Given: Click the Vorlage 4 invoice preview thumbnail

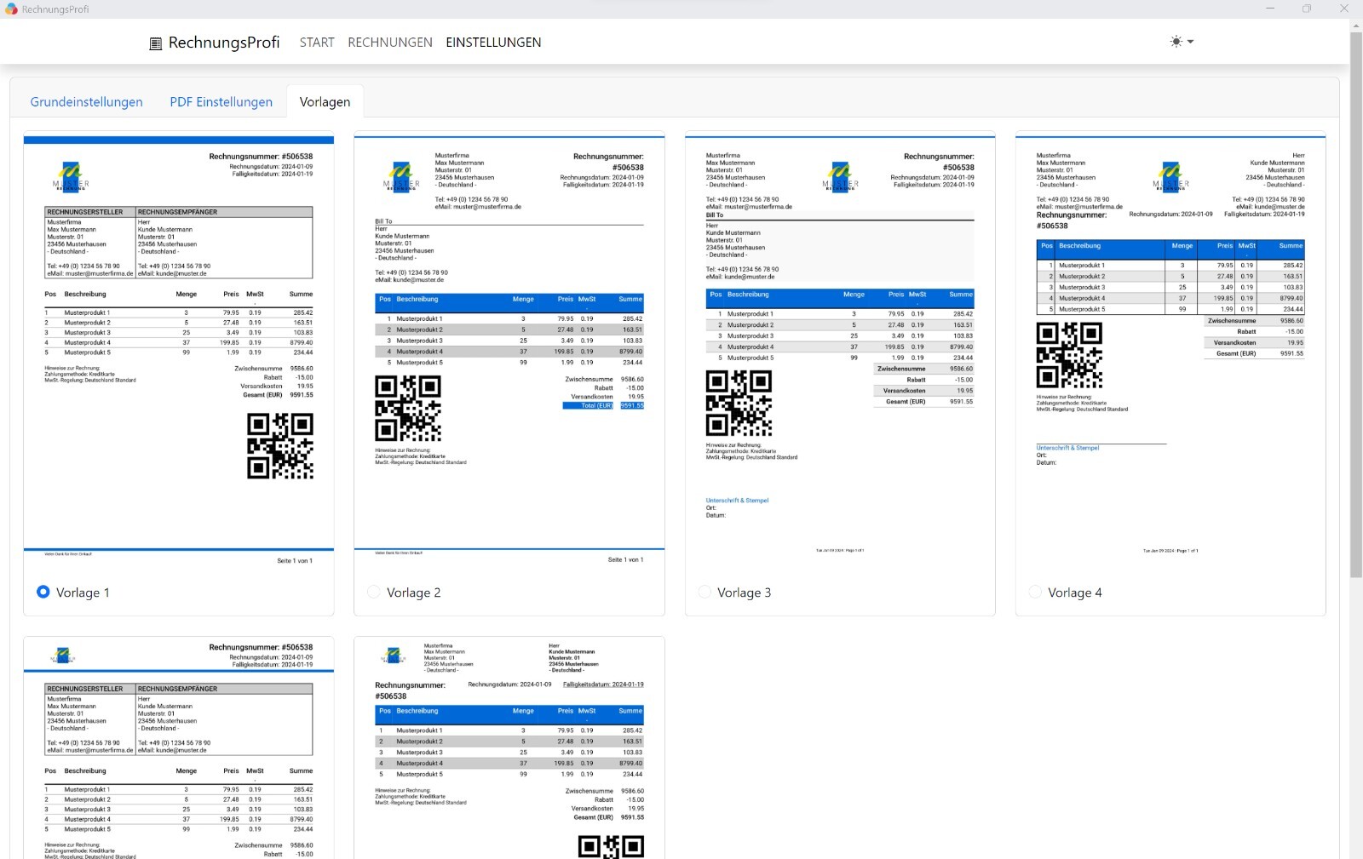Looking at the screenshot, I should click(x=1170, y=351).
